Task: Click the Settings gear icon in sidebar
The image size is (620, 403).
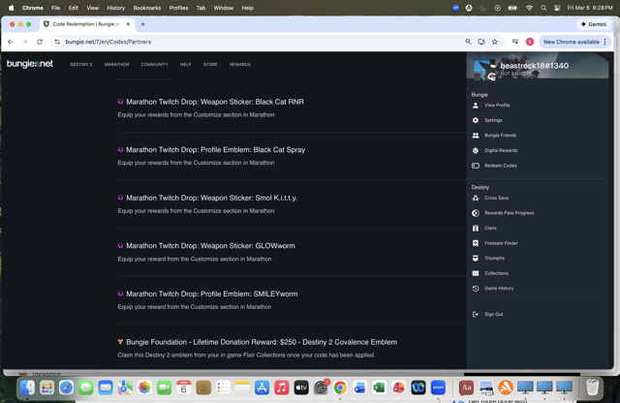Action: (476, 120)
